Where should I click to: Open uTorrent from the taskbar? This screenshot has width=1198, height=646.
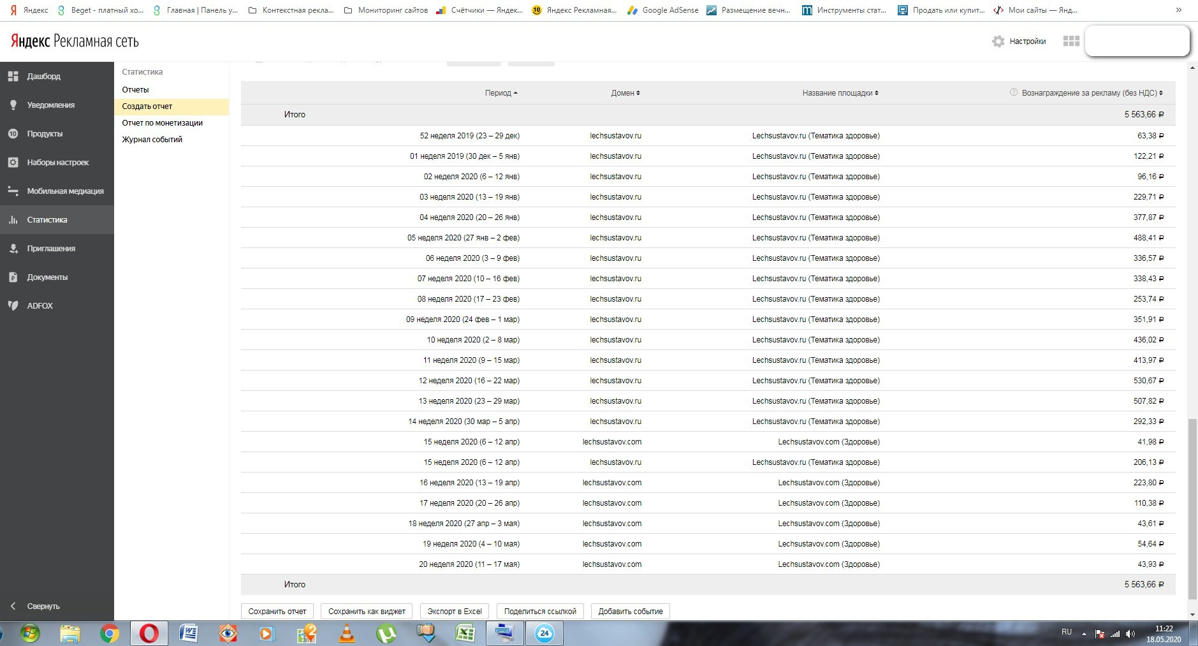(x=386, y=633)
